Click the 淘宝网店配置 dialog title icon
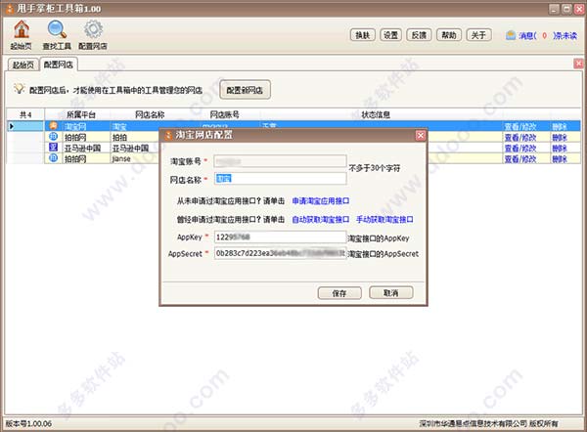Viewport: 587px width, 432px height. point(168,135)
